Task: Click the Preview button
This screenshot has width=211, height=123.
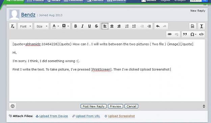Action: [115, 106]
